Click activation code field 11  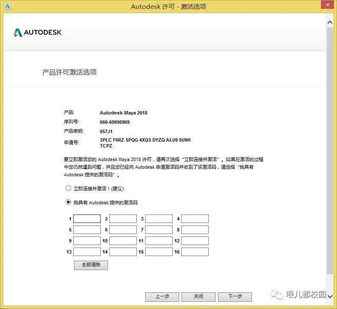[x=159, y=241]
